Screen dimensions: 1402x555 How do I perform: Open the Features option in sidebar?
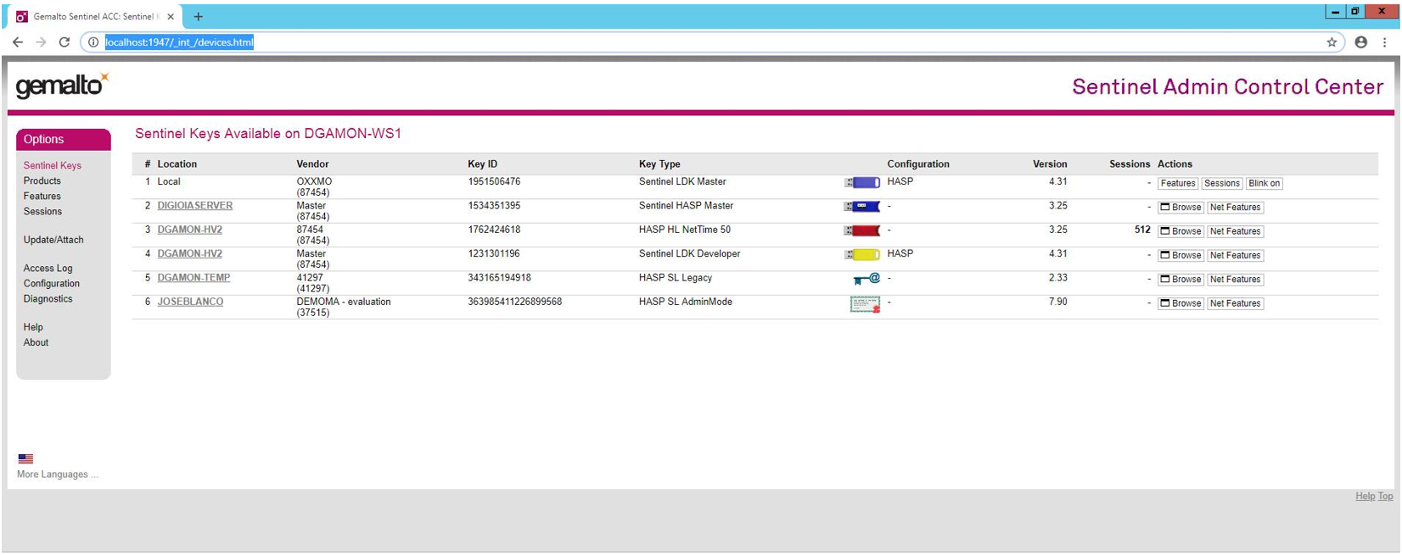(x=42, y=196)
